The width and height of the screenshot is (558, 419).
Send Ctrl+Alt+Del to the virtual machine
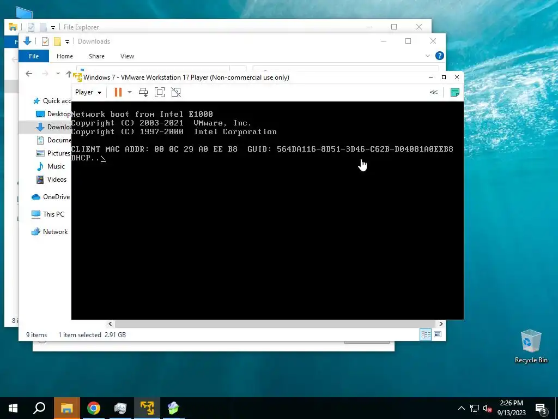tap(143, 92)
